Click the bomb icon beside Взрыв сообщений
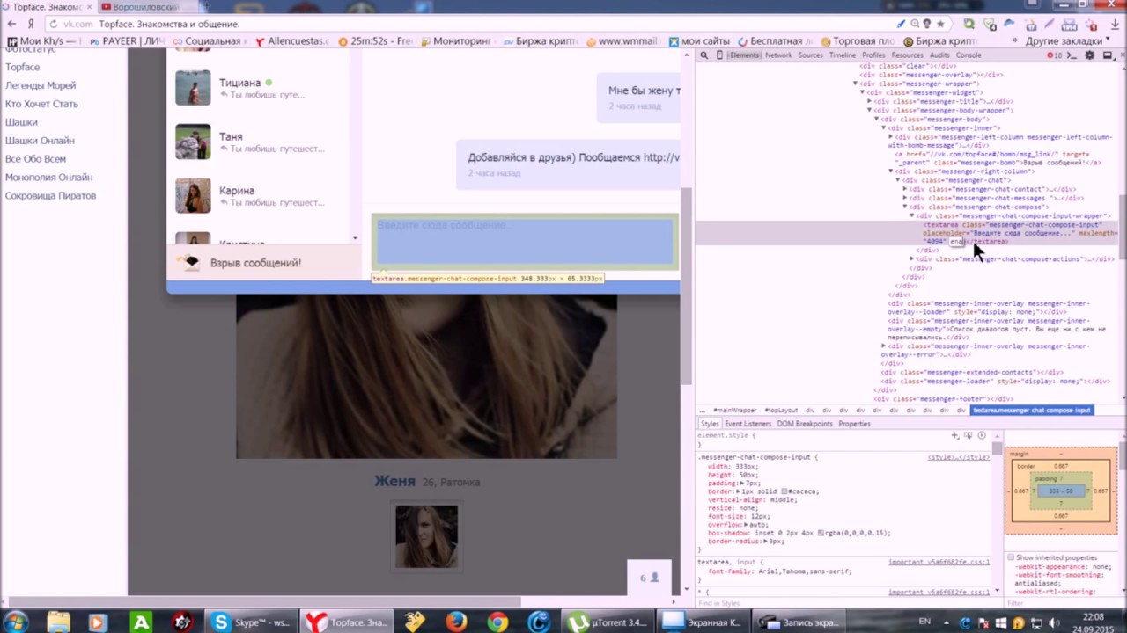The image size is (1127, 633). pos(189,262)
